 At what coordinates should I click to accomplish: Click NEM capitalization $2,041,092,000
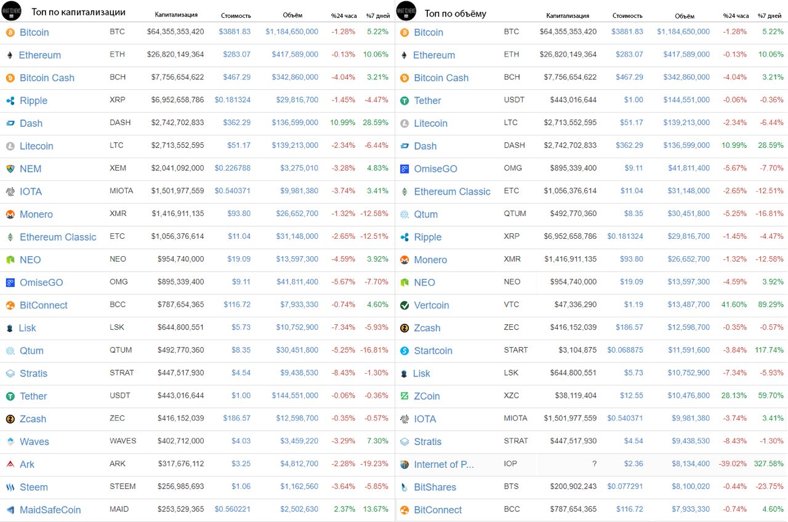[x=178, y=168]
